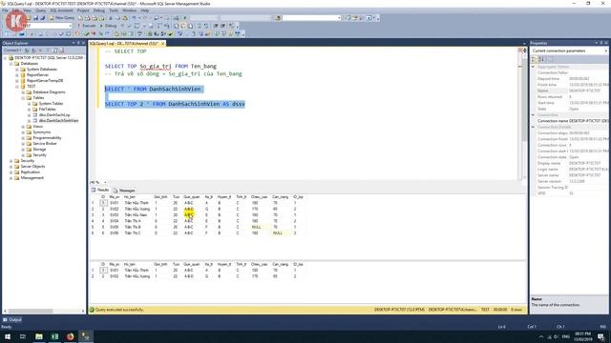Click the Ho_ten column header in second grid
Image resolution: width=611 pixels, height=343 pixels.
[130, 264]
